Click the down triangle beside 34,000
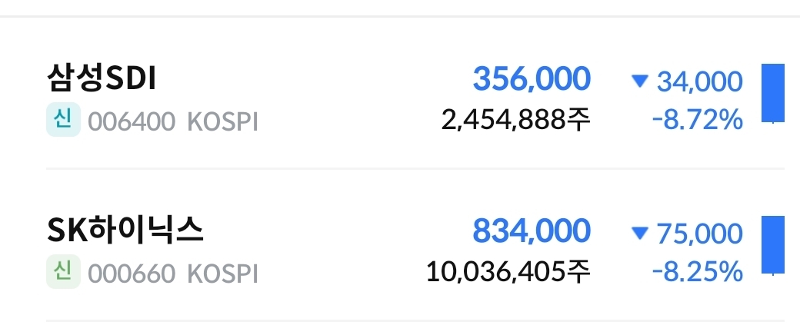 tap(639, 81)
